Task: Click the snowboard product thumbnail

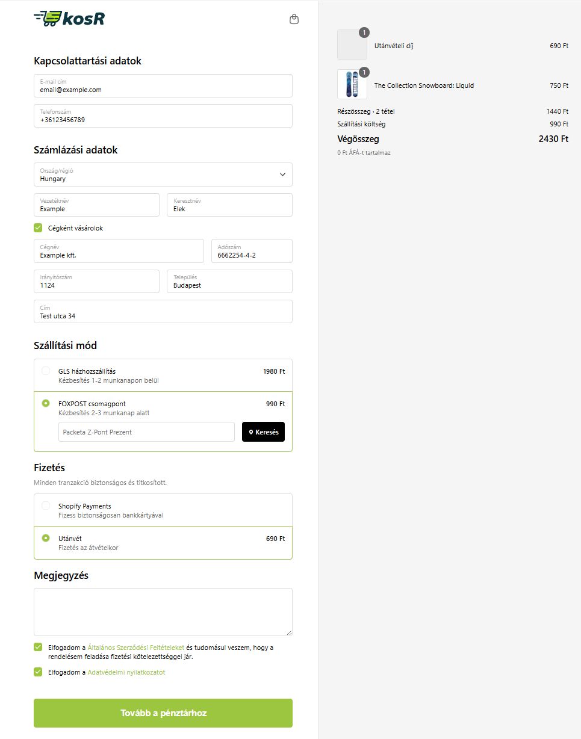Action: pyautogui.click(x=352, y=85)
